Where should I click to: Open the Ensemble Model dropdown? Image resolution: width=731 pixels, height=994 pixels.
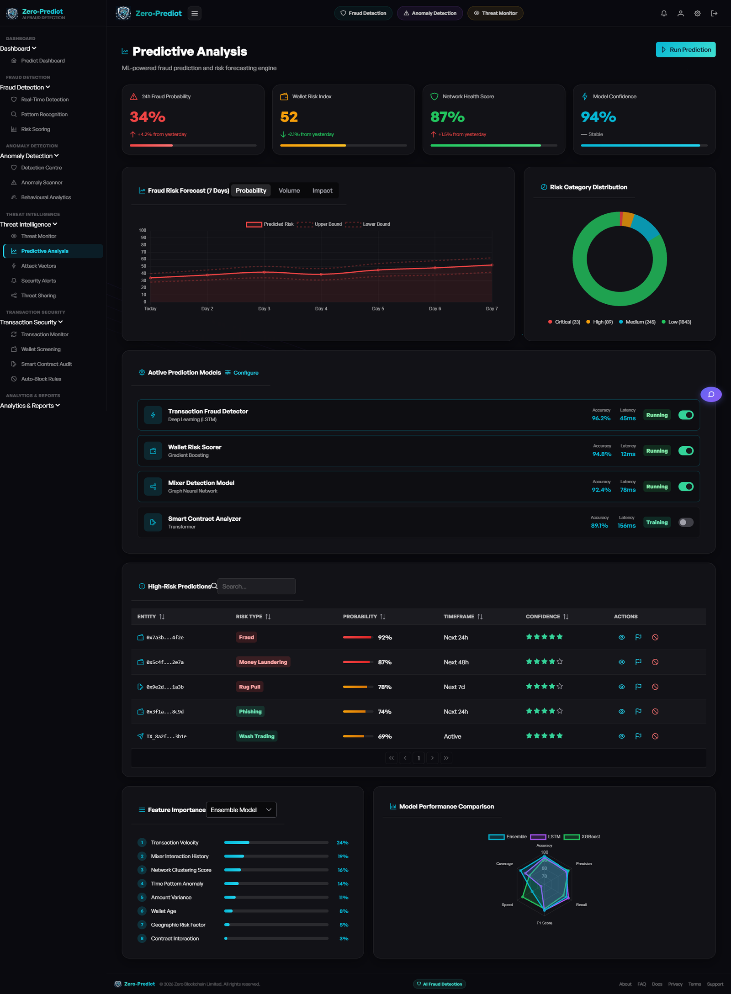click(x=241, y=810)
